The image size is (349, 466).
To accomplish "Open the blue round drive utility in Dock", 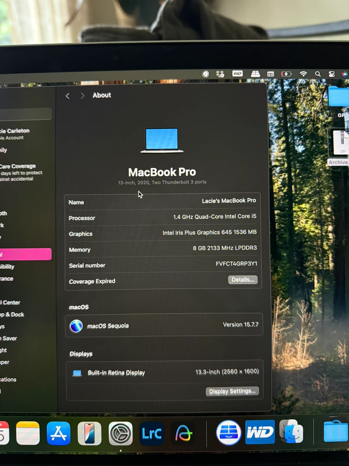I will tap(229, 432).
